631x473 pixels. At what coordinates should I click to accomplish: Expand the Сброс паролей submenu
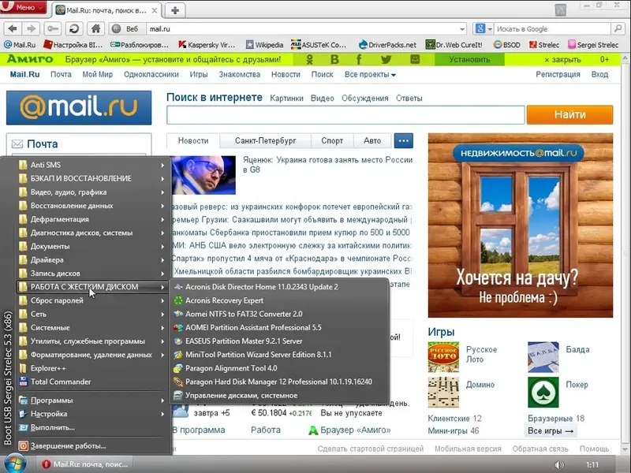coord(91,300)
